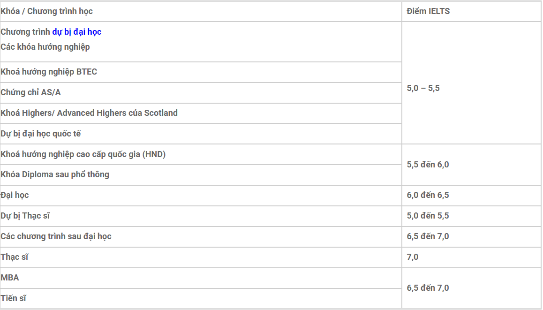Select the 'Chương trình' text before the link
The width and height of the screenshot is (543, 310).
[25, 32]
